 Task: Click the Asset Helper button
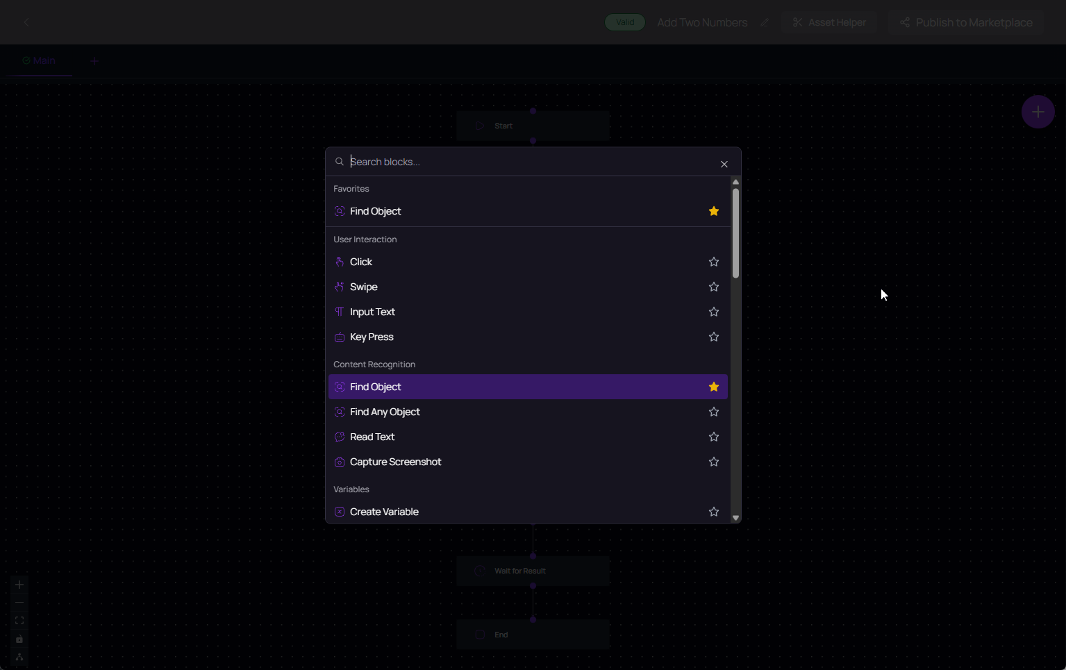click(x=829, y=22)
